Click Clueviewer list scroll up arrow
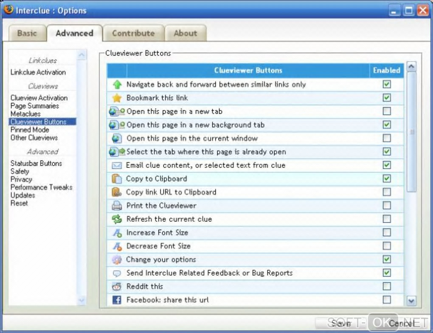The height and width of the screenshot is (333, 433). pyautogui.click(x=411, y=66)
